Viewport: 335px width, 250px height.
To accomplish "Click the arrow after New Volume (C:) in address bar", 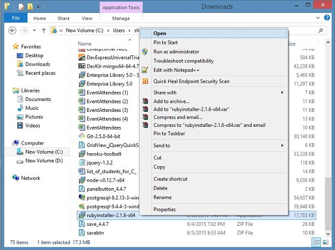I will (108, 31).
